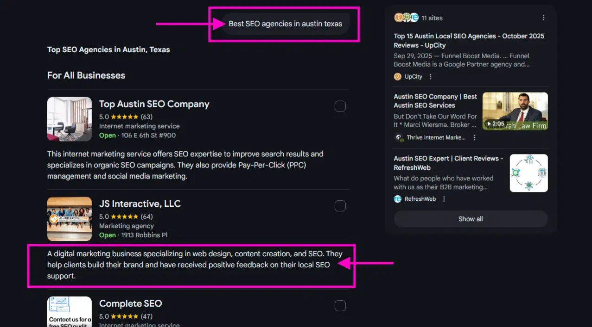Screen dimensions: 592x327
Task: Click the RefreshWeb source favicon
Action: pyautogui.click(x=397, y=199)
